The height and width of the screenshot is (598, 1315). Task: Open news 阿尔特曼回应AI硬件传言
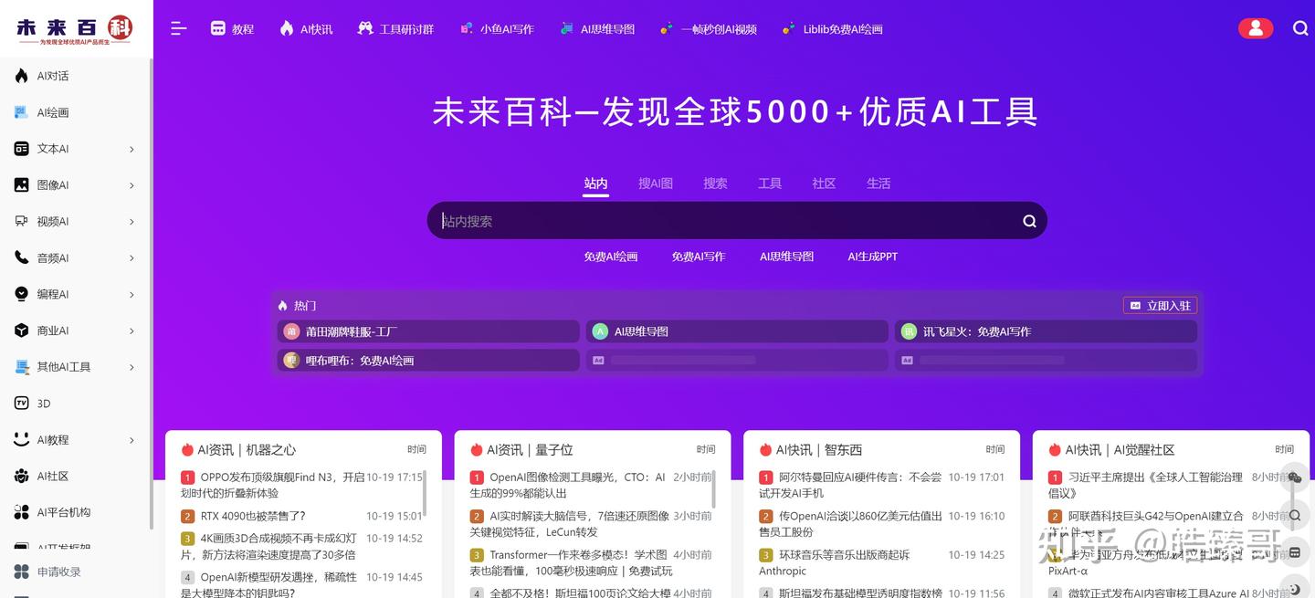point(850,485)
